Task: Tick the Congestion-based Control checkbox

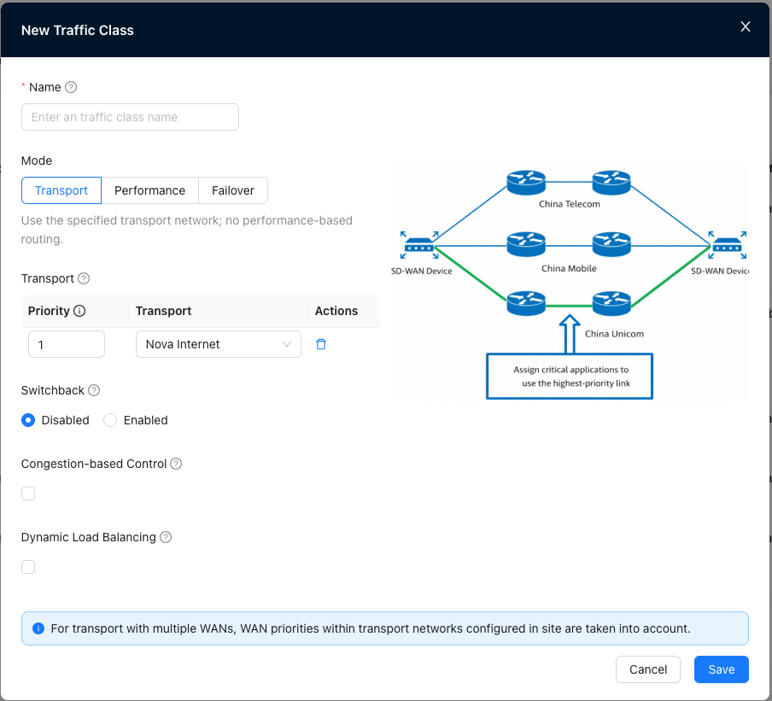Action: (28, 494)
